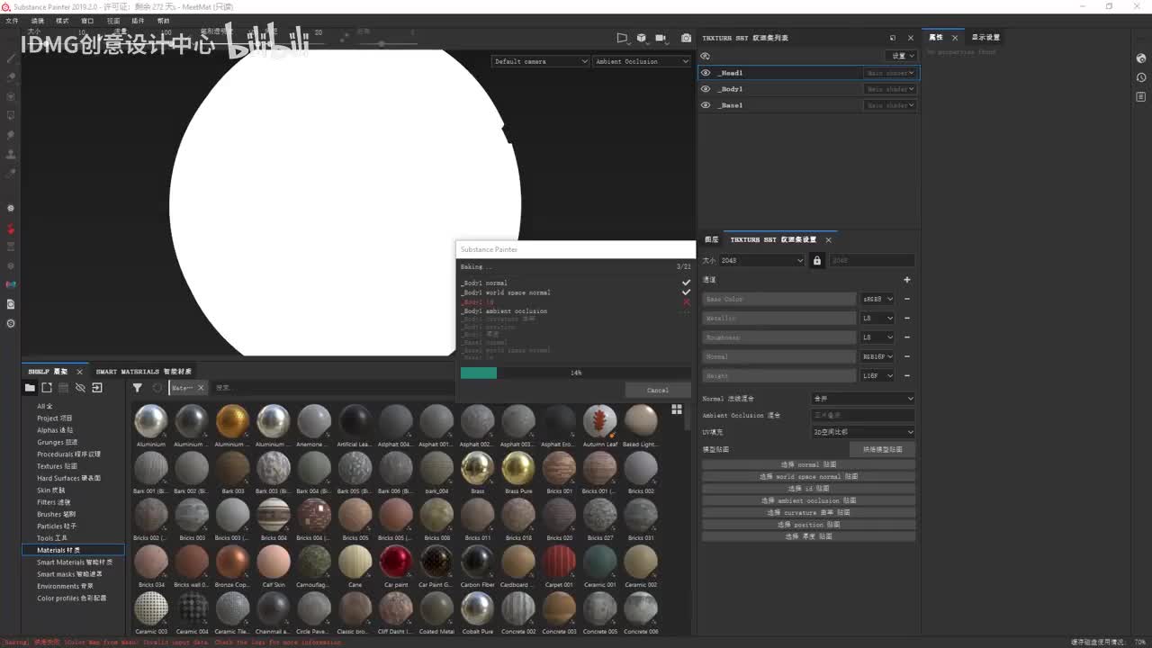Image resolution: width=1152 pixels, height=648 pixels.
Task: Open the texture set list settings dropdown
Action: tap(903, 56)
